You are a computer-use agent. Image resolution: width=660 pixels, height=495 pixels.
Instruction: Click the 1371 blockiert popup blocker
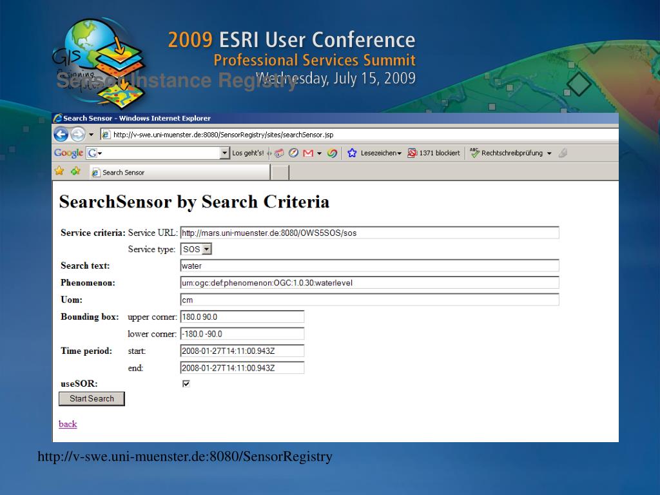434,153
